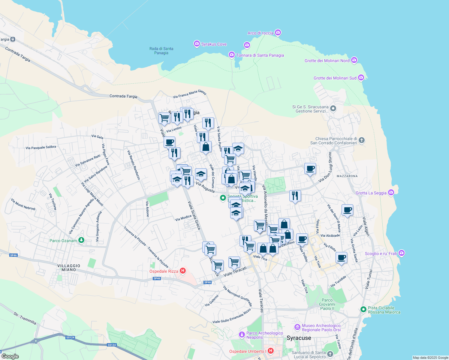
Task: Click the SS124 road shield near Str. Tremmilia
Action: click(x=70, y=337)
